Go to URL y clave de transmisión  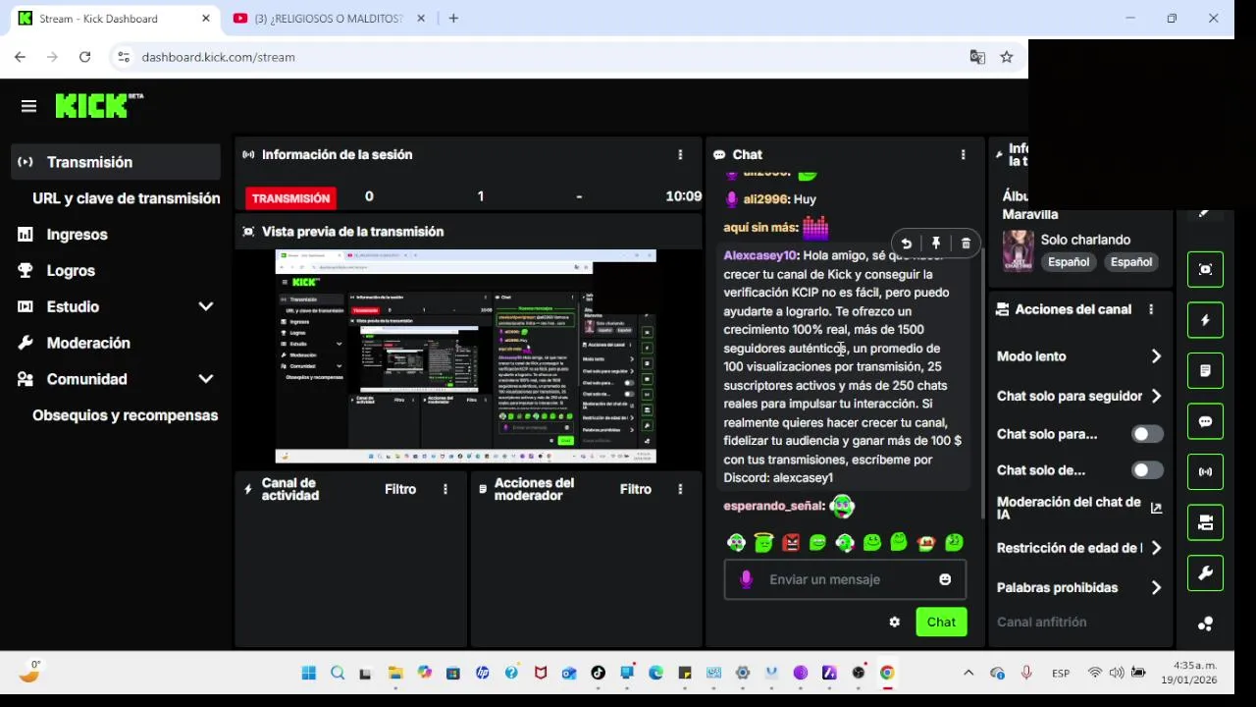[x=126, y=198]
